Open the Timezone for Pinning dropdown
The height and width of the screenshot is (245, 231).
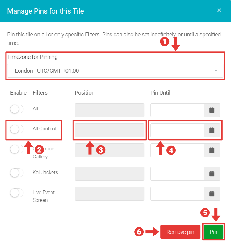point(115,71)
